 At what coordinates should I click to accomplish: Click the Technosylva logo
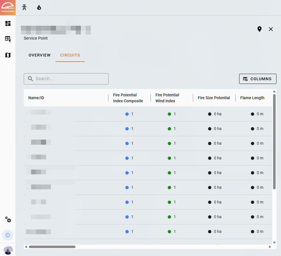pyautogui.click(x=8, y=8)
